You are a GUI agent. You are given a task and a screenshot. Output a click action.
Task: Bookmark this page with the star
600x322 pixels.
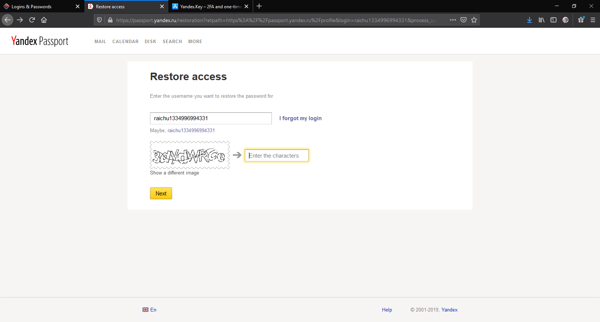tap(474, 20)
